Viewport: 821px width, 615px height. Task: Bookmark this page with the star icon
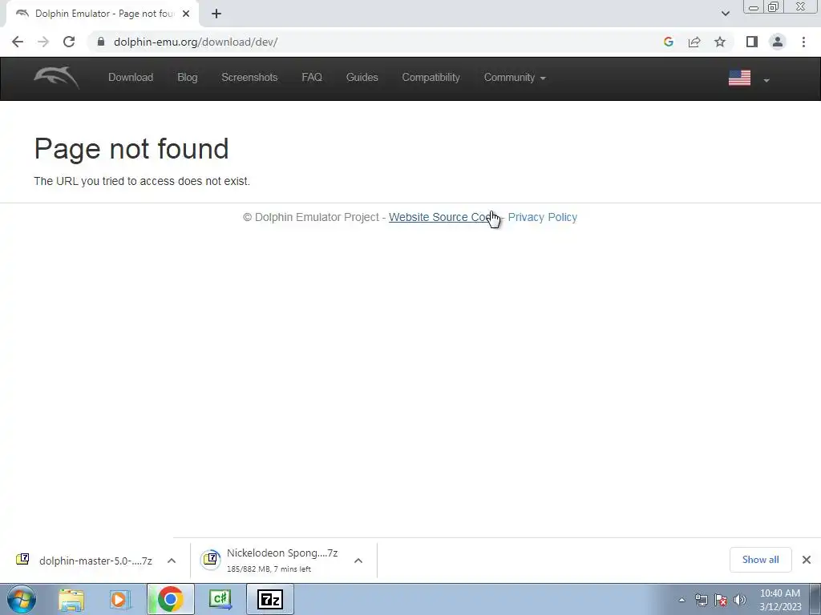pos(720,42)
